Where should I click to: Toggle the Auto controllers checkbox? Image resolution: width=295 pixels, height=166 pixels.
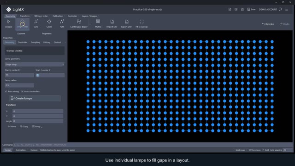point(23,91)
